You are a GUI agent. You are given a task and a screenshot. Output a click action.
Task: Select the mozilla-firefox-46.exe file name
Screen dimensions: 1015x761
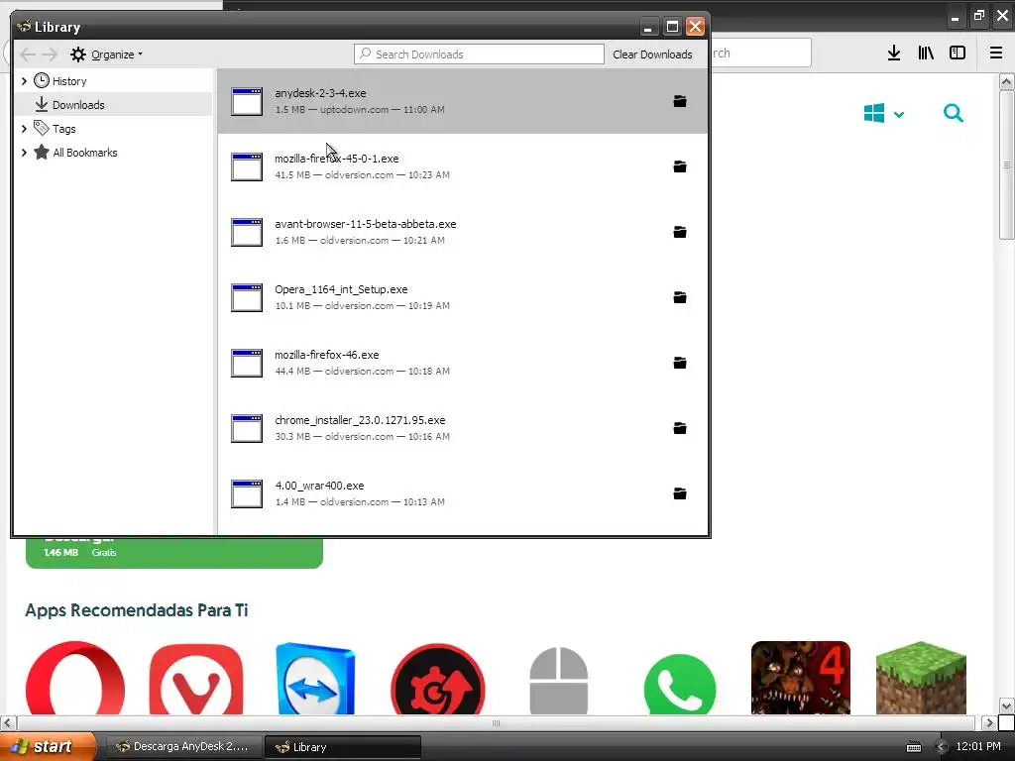(327, 355)
